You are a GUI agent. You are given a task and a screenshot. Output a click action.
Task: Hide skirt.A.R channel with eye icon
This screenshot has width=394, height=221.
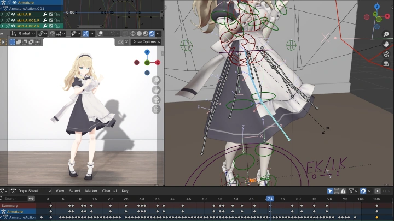13,14
